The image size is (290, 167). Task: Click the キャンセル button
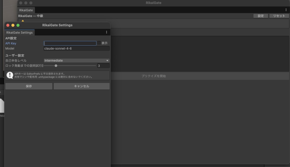coord(82,86)
